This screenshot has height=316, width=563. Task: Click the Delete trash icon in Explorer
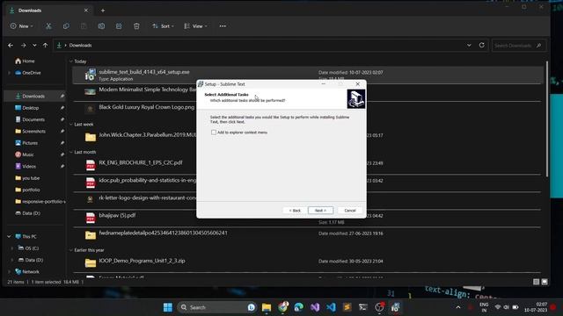click(136, 26)
